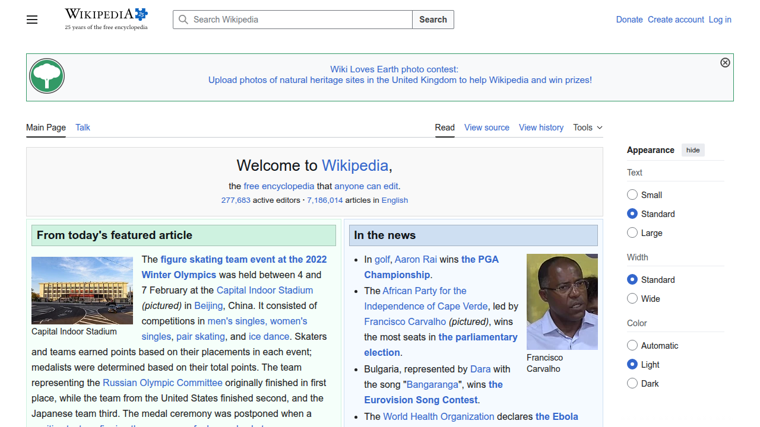This screenshot has width=760, height=427.
Task: Open the Francisco Carvalho text link
Action: 405,321
